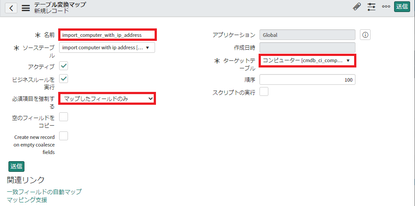
Task: Open the ターゲットテーブル dropdown
Action: pyautogui.click(x=307, y=60)
